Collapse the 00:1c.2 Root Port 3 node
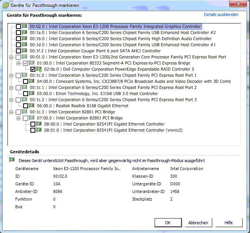 coord(11,100)
